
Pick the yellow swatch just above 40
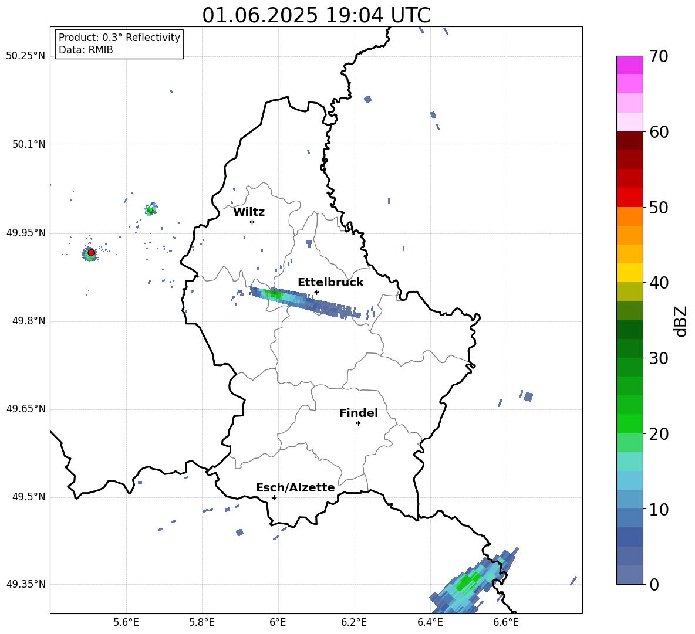point(629,273)
